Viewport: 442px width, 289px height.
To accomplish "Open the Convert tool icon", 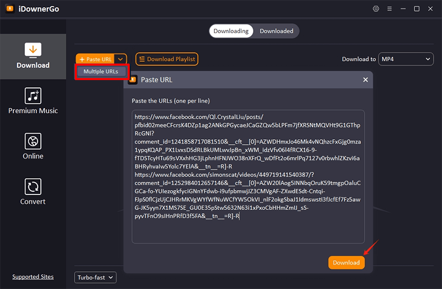I will (33, 186).
